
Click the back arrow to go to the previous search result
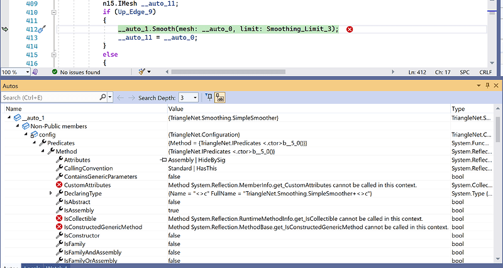(120, 98)
